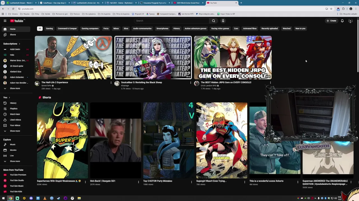Viewport: 359px width, 201px height.
Task: Click the YouTube logo
Action: [17, 21]
